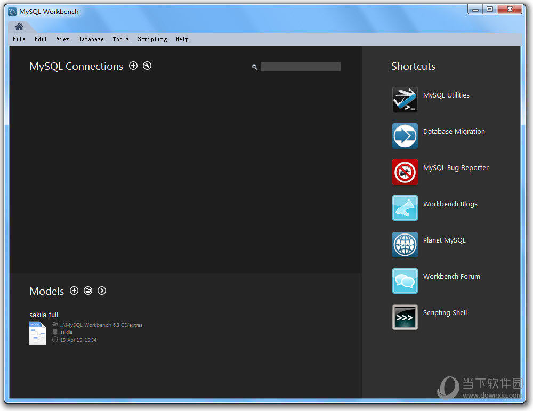Click the Planet MySQL globe icon

(x=405, y=245)
